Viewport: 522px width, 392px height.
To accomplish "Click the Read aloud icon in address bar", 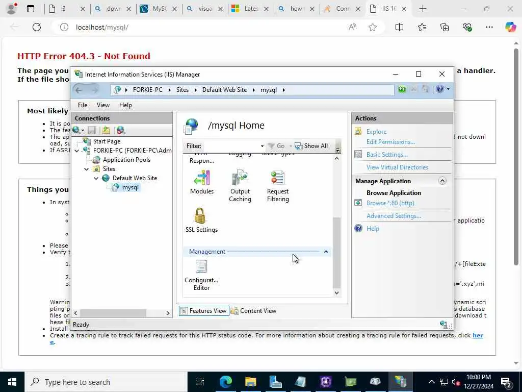I will 352,28.
